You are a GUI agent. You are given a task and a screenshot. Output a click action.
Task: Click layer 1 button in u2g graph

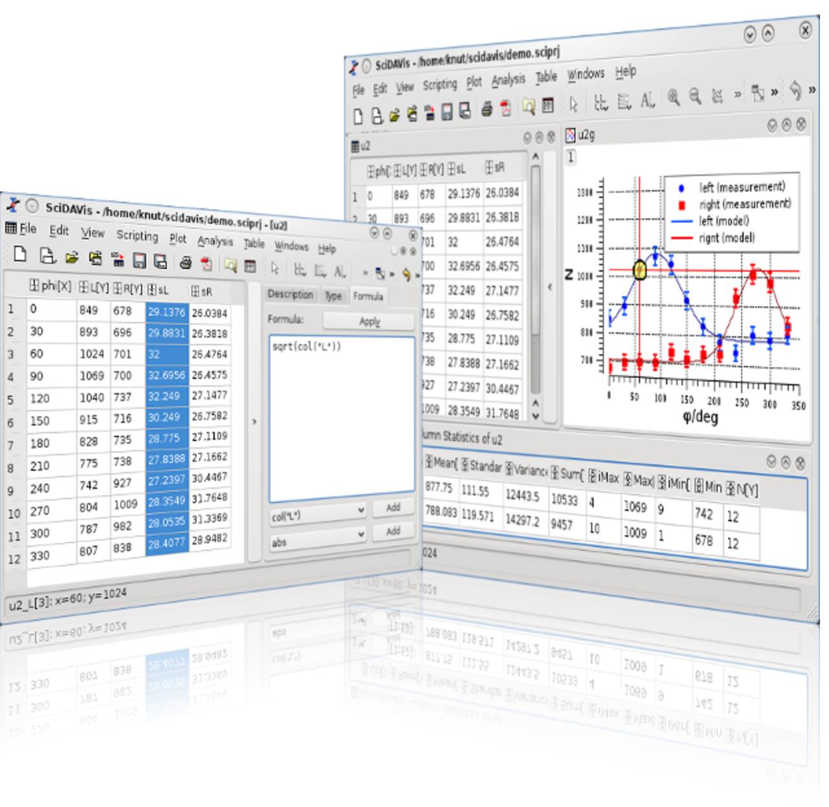tap(571, 156)
